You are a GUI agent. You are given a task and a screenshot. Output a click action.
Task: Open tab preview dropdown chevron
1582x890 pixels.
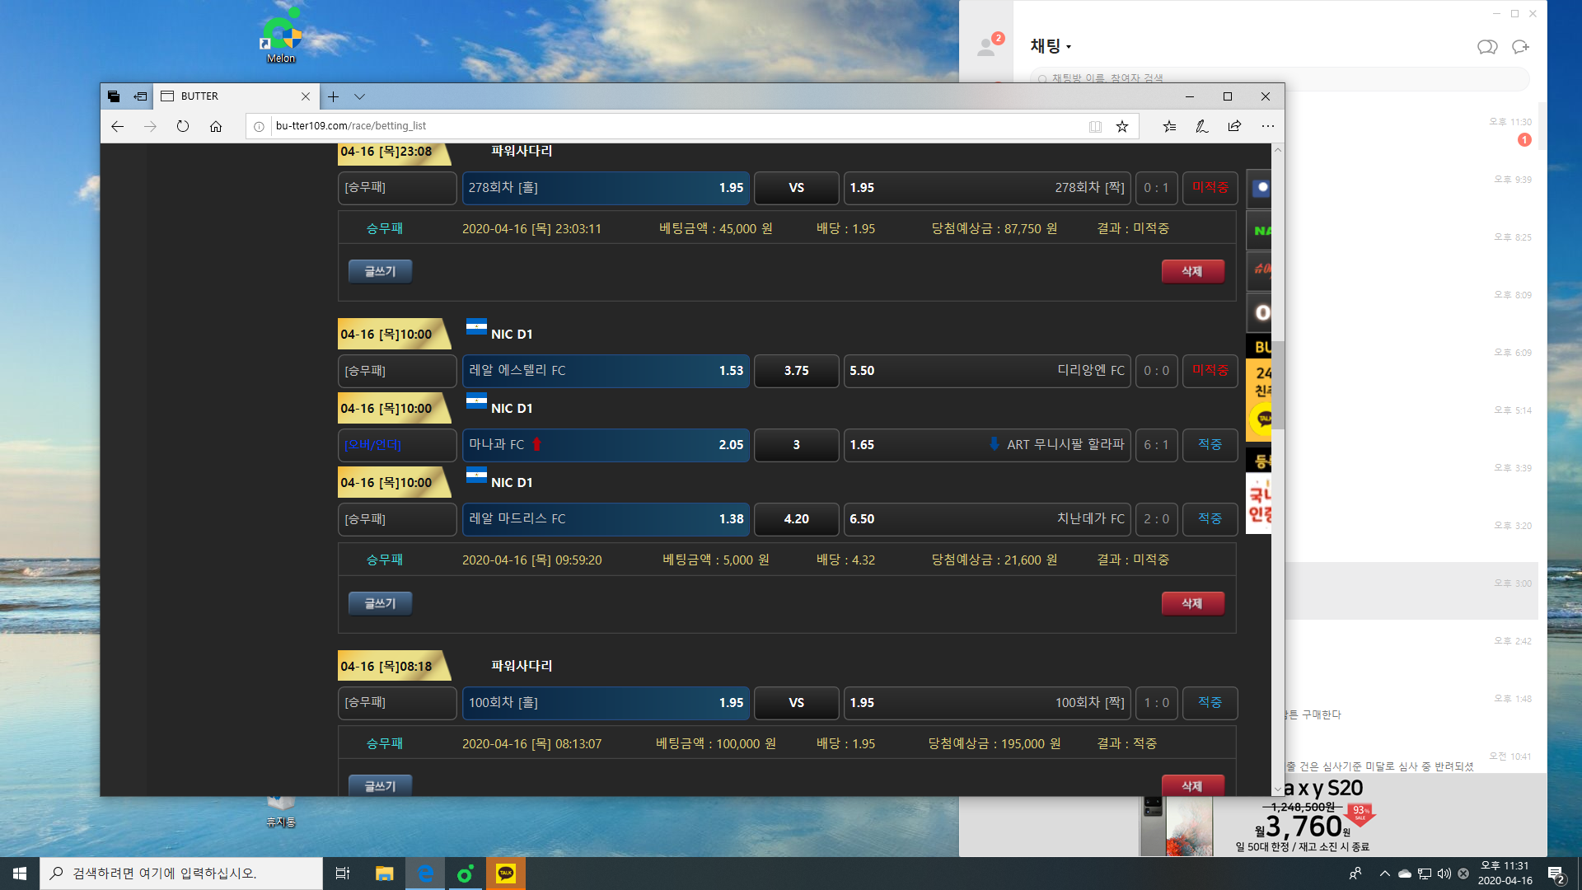pyautogui.click(x=359, y=96)
